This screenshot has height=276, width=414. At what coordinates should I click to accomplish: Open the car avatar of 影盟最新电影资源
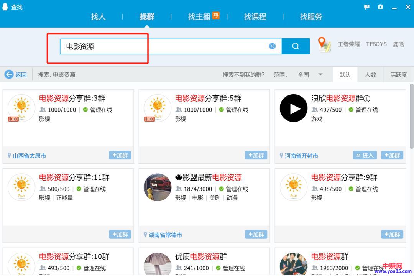tap(157, 187)
